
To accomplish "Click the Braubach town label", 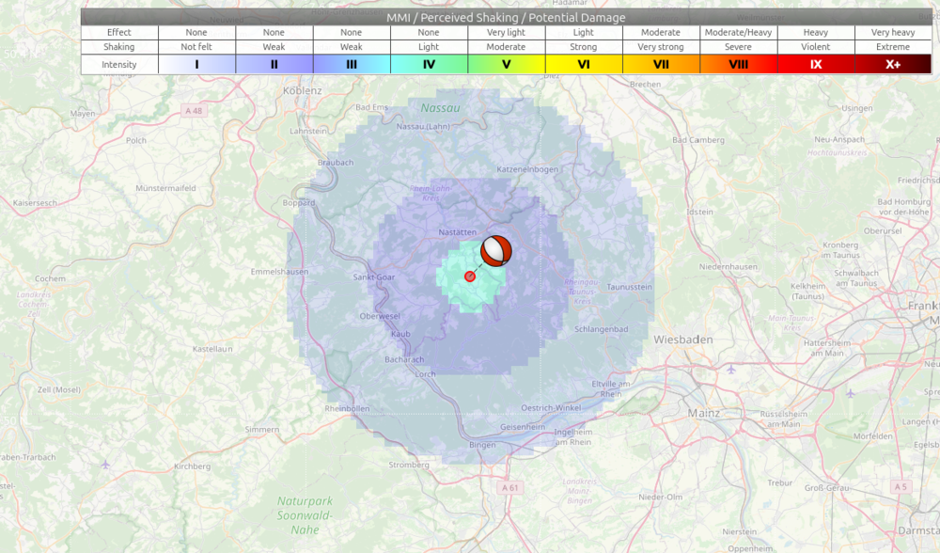I will (x=336, y=163).
